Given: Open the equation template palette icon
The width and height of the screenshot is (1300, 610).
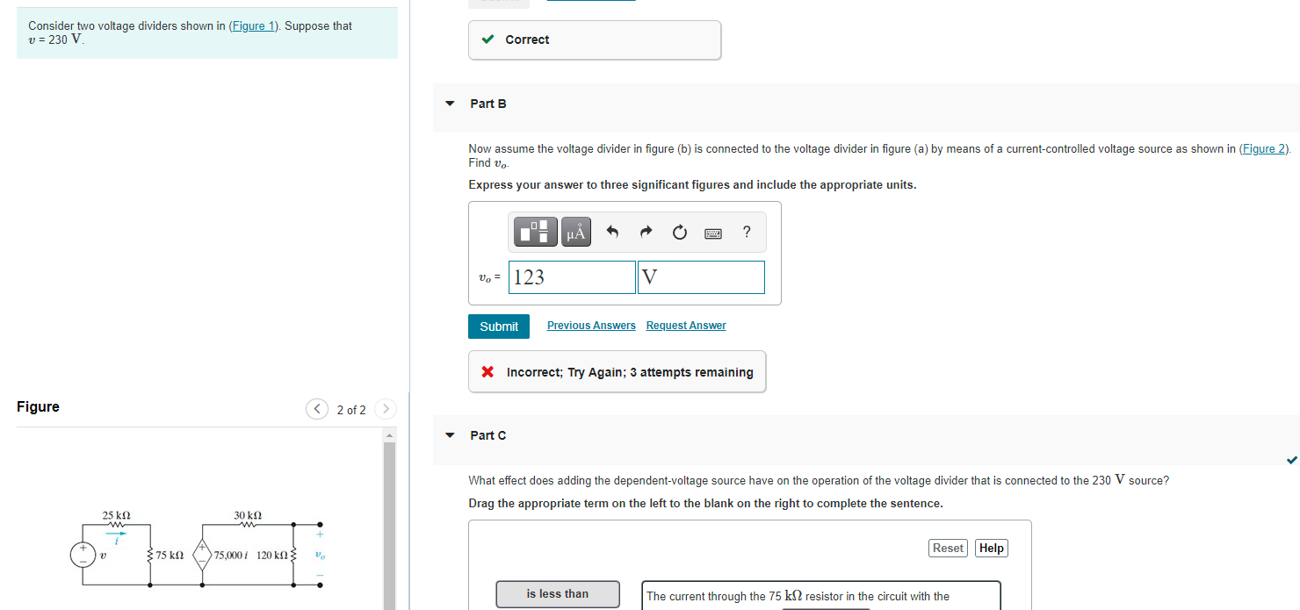Looking at the screenshot, I should [x=535, y=232].
